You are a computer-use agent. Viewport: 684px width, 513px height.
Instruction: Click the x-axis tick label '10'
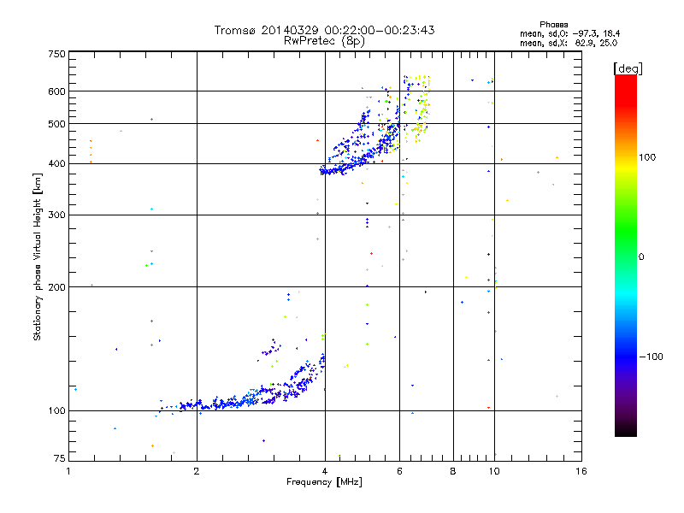[494, 471]
